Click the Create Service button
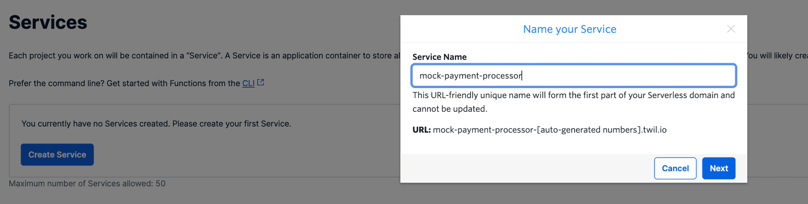Screen dimensions: 808x204 tap(57, 155)
